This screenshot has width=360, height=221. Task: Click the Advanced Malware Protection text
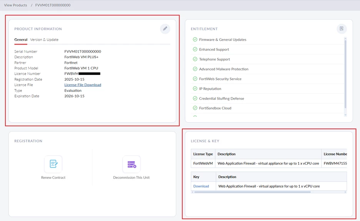223,69
